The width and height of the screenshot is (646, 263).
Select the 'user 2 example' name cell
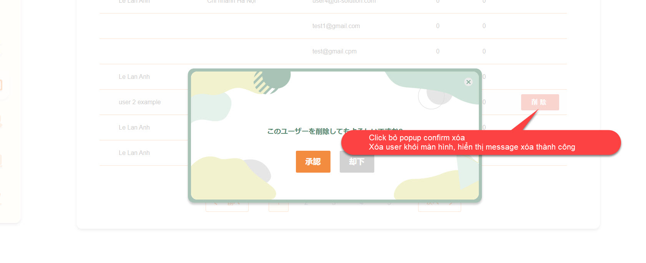click(x=139, y=102)
